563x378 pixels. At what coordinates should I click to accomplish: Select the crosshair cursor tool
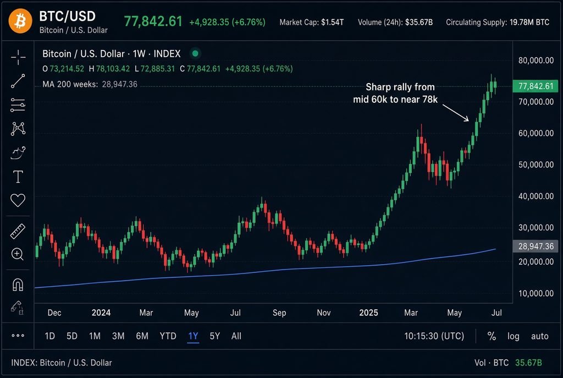tap(18, 57)
